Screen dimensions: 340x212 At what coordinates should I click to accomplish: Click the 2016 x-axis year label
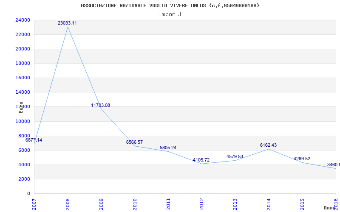336,204
